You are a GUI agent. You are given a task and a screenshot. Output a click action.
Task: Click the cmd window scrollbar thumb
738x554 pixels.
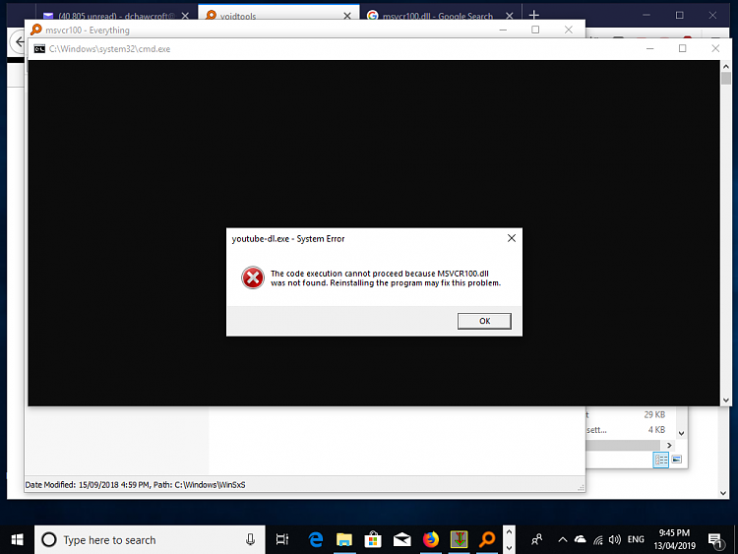(x=726, y=78)
